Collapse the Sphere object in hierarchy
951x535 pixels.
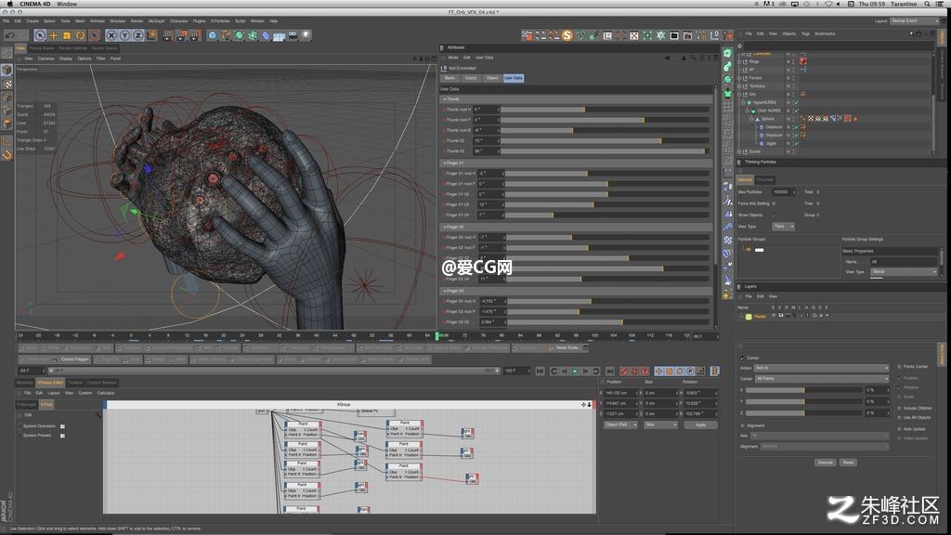tap(750, 119)
